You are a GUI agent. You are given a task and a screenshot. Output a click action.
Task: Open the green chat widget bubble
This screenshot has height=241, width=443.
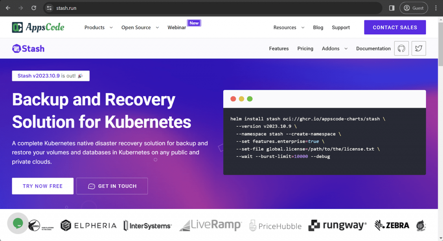[x=18, y=223]
